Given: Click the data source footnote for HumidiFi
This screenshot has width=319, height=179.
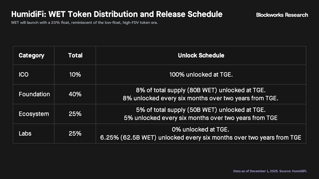Looking at the screenshot, I should [270, 171].
